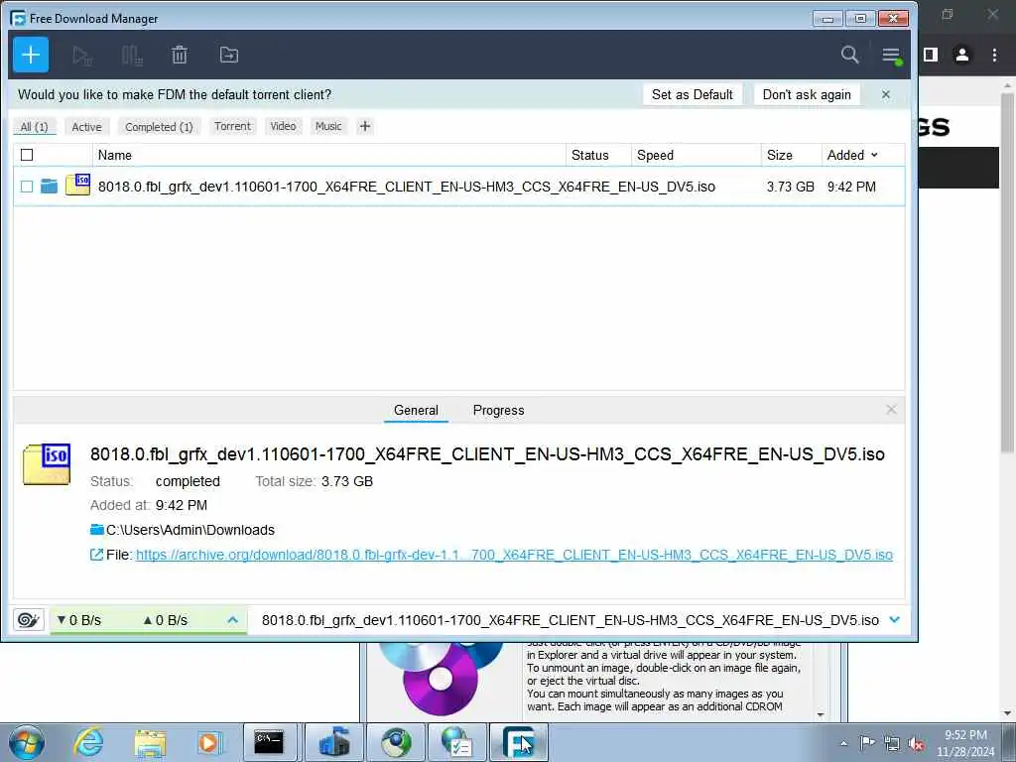Viewport: 1016px width, 762px height.
Task: Open folder icon in the ISO download row
Action: coord(50,187)
